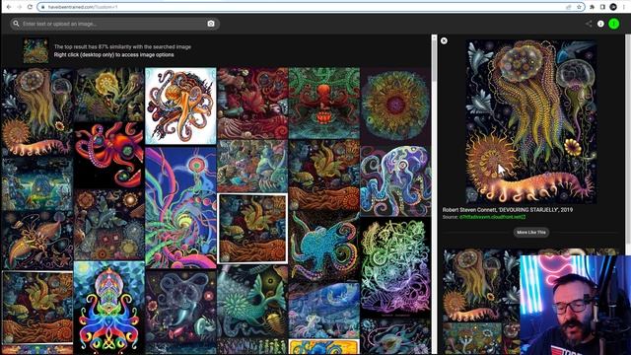Open the white info icon in the header
631x355 pixels.
(600, 24)
